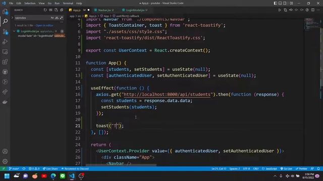The image size is (323, 181).
Task: Toggle the secondary side bar layout button
Action: pyautogui.click(x=285, y=4)
